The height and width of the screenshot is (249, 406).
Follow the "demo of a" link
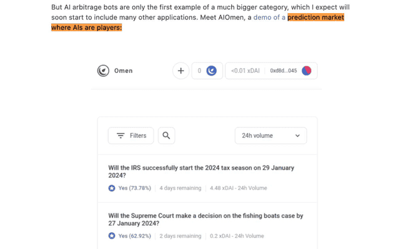point(269,17)
